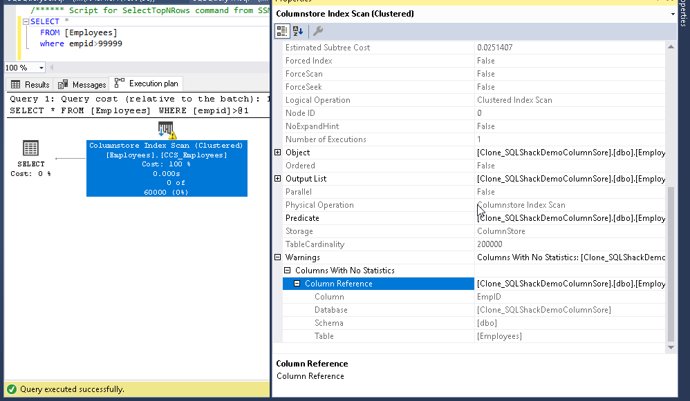The width and height of the screenshot is (690, 401).
Task: Select the Database property row
Action: (x=474, y=310)
